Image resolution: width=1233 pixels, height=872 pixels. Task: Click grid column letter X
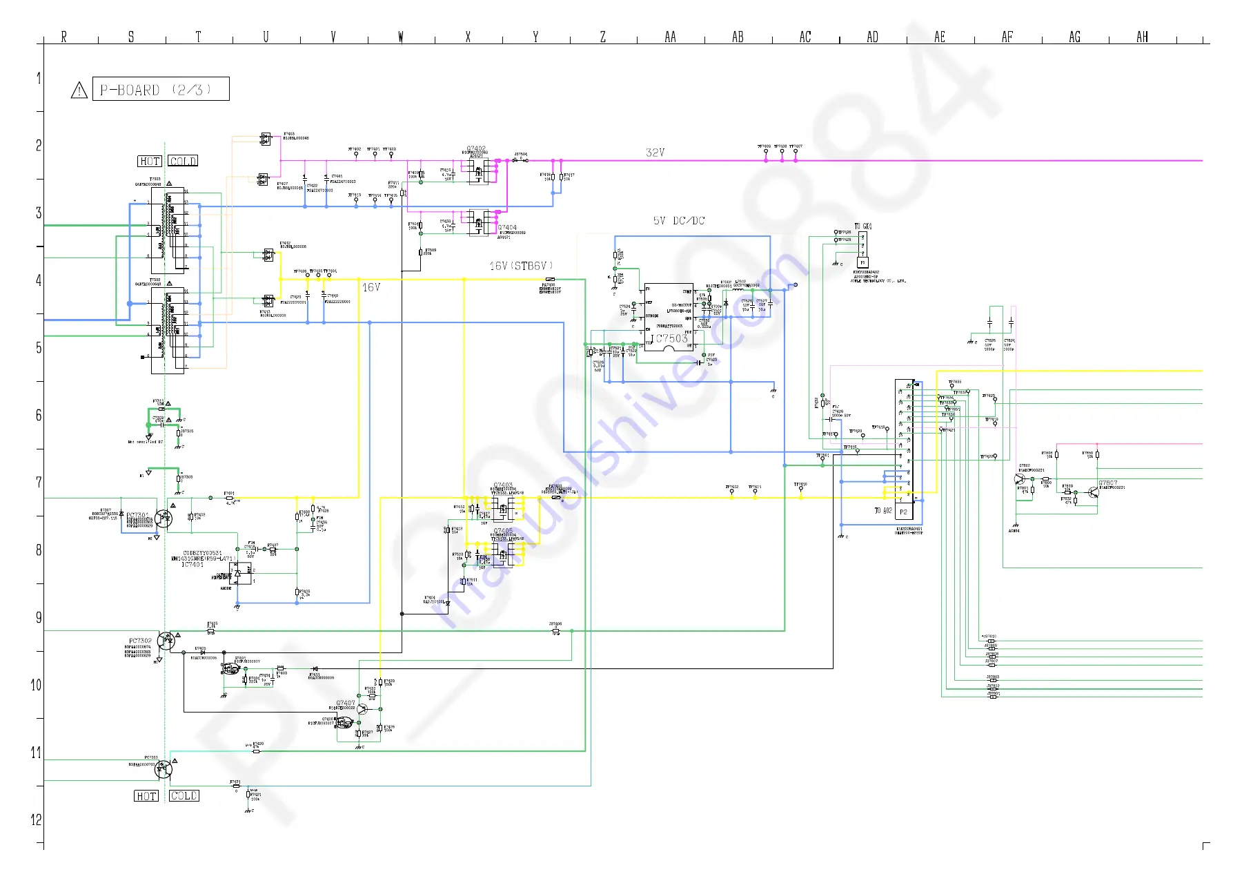468,37
